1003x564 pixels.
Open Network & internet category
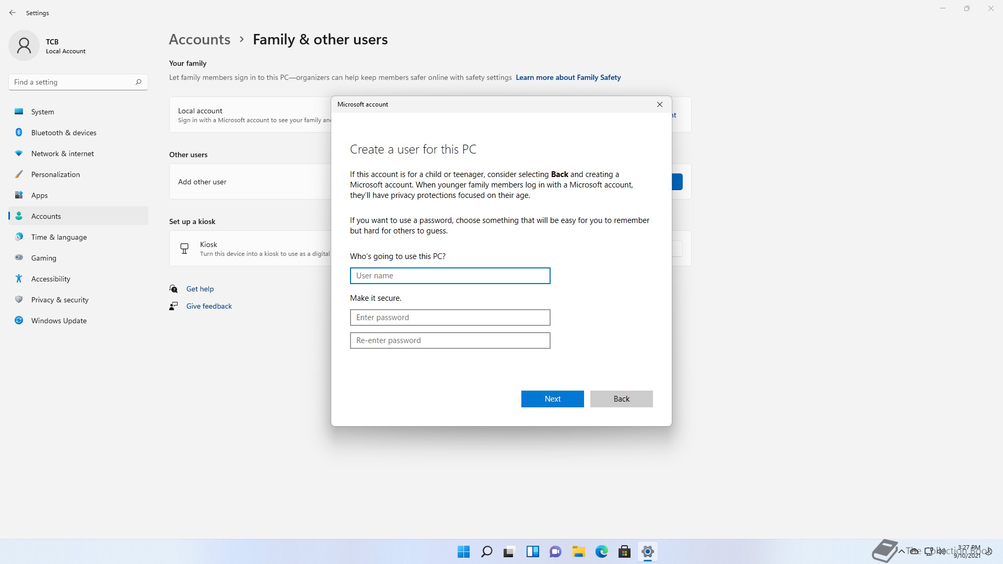[78, 154]
